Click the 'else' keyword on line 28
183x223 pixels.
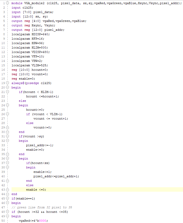30,123
